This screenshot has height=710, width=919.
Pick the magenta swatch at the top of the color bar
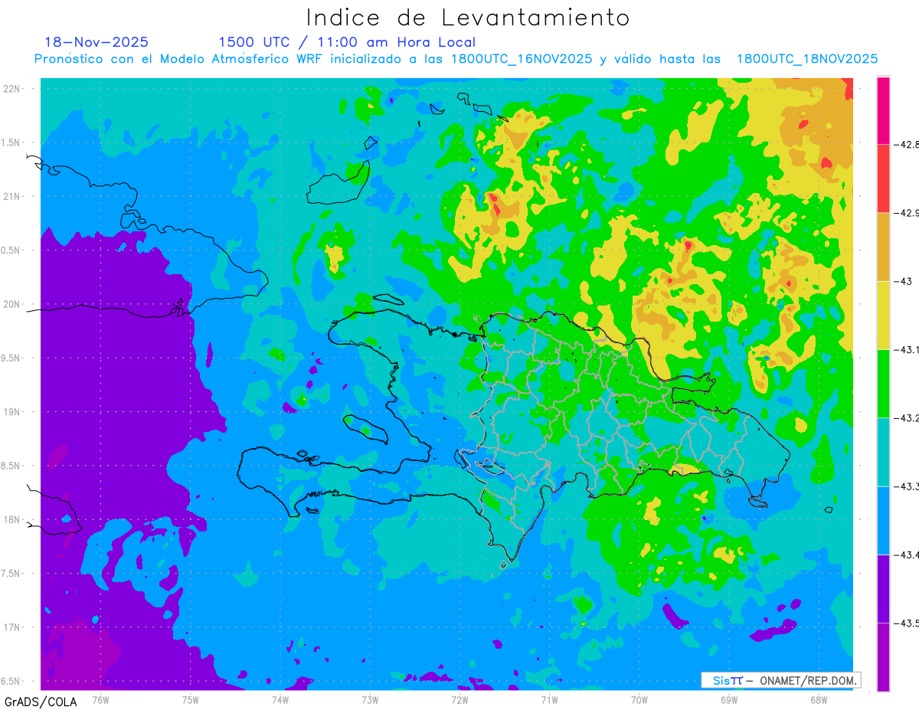coord(883,110)
